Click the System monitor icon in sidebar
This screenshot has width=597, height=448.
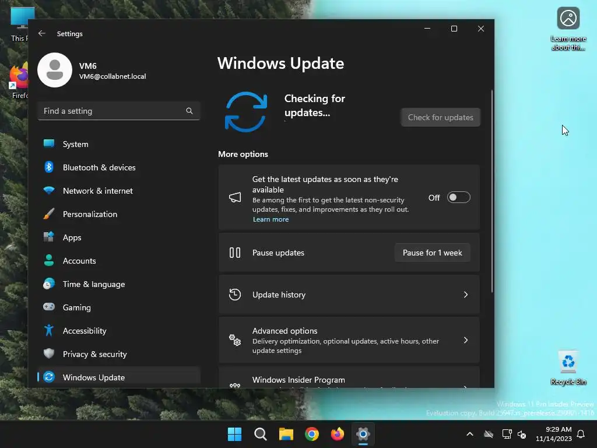point(49,143)
